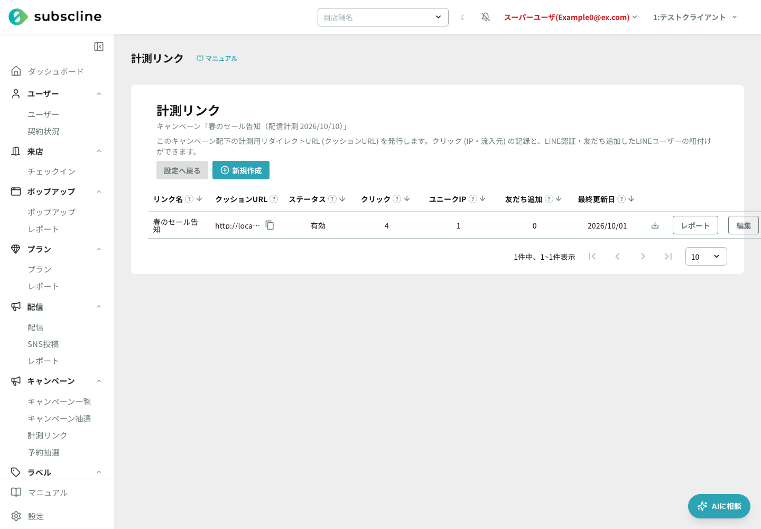Screen dimensions: 761x529
Task: Click the 2026/10/01 date cell
Action: point(607,225)
